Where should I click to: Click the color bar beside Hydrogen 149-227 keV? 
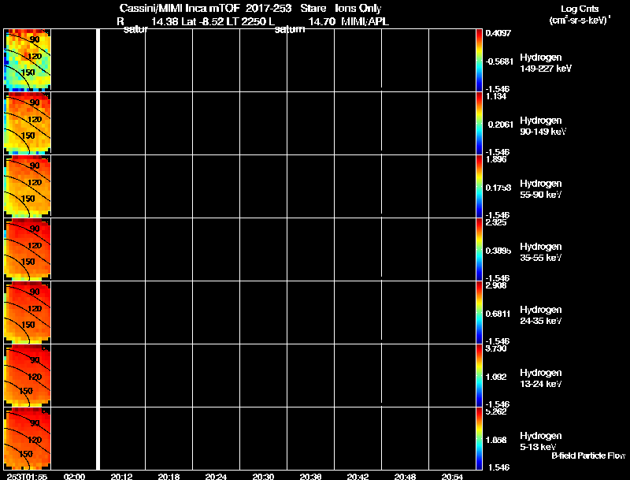[x=479, y=60]
